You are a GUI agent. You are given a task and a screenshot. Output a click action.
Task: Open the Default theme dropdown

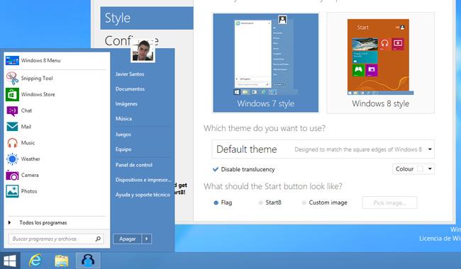pyautogui.click(x=323, y=149)
